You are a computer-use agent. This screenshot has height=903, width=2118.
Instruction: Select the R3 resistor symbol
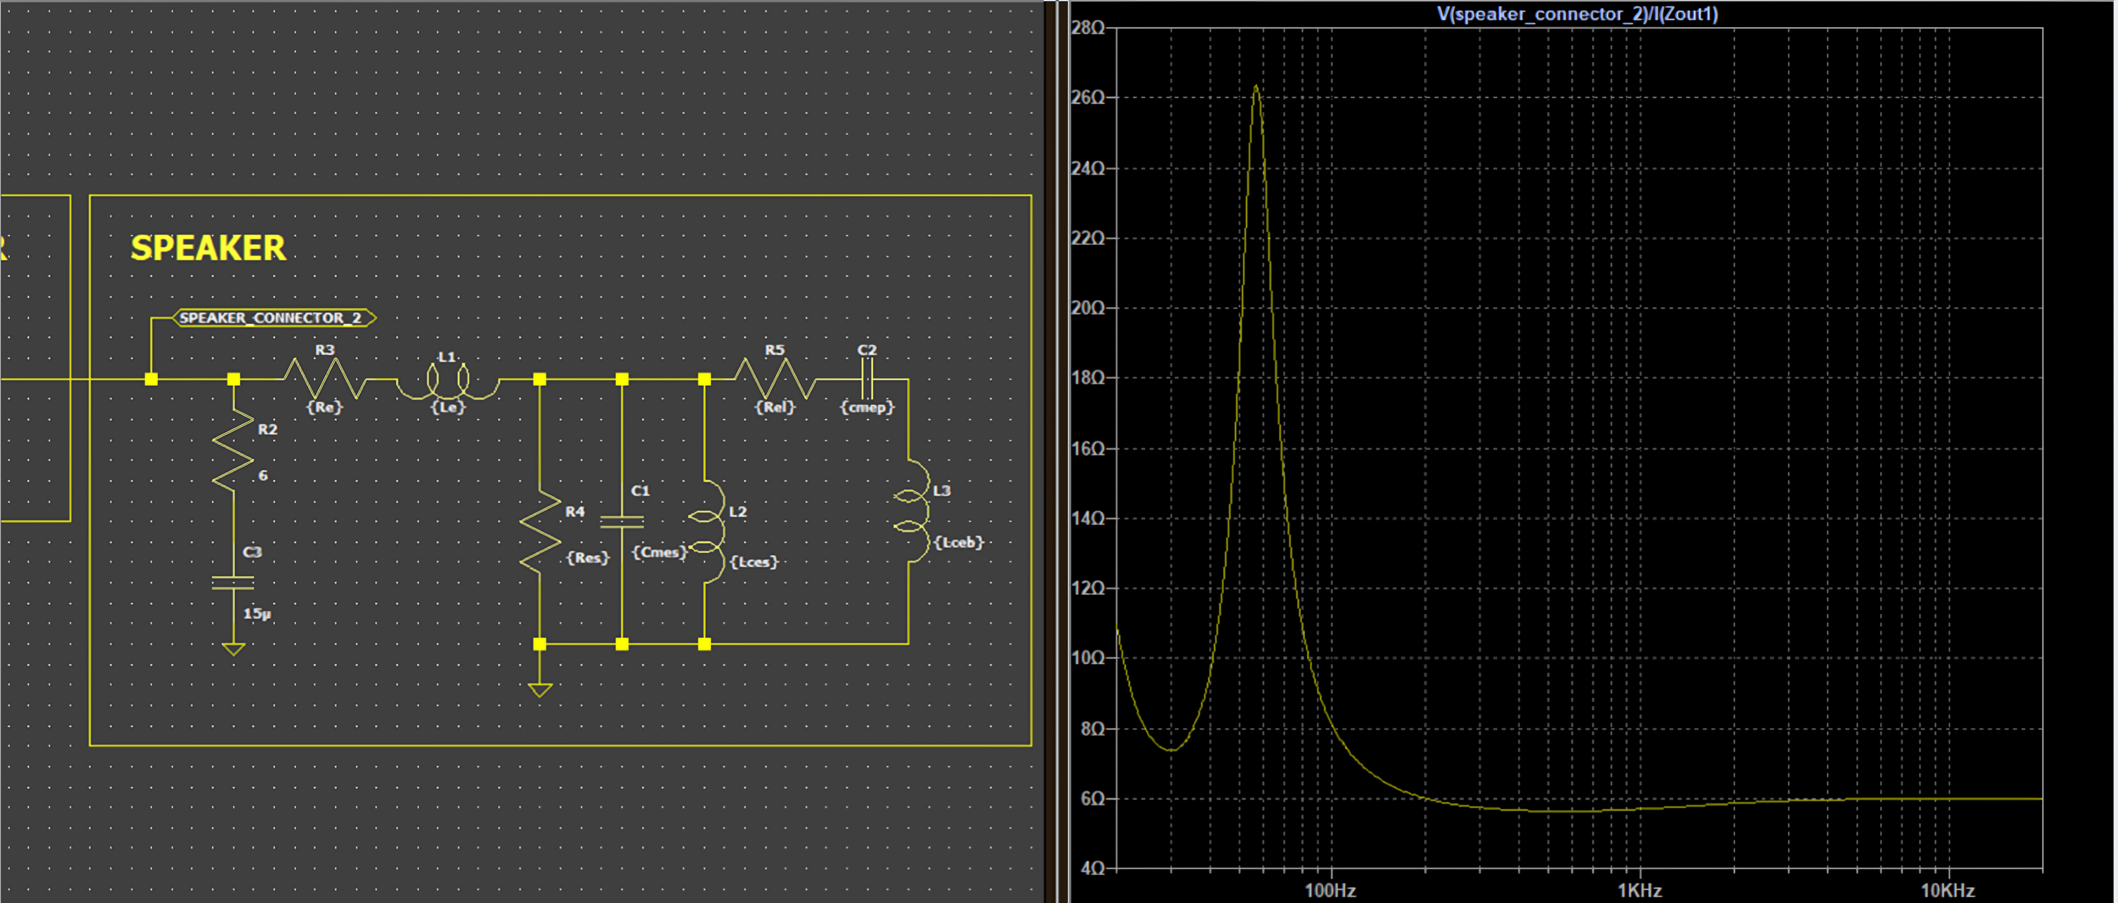[x=326, y=379]
